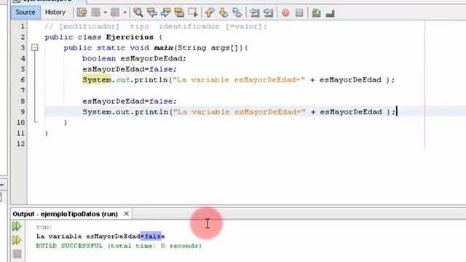Uncomment the selected code
This screenshot has width=466, height=262.
[330, 13]
